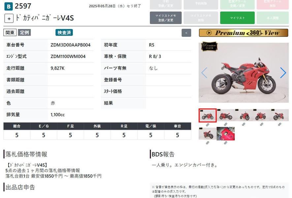
Task: Click the plus expand button beside model name
Action: [9, 18]
